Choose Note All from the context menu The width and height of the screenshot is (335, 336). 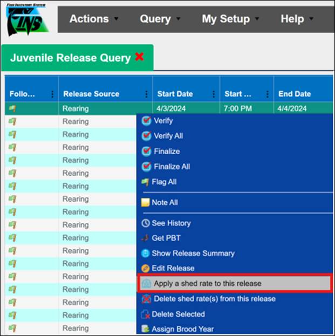pos(165,202)
